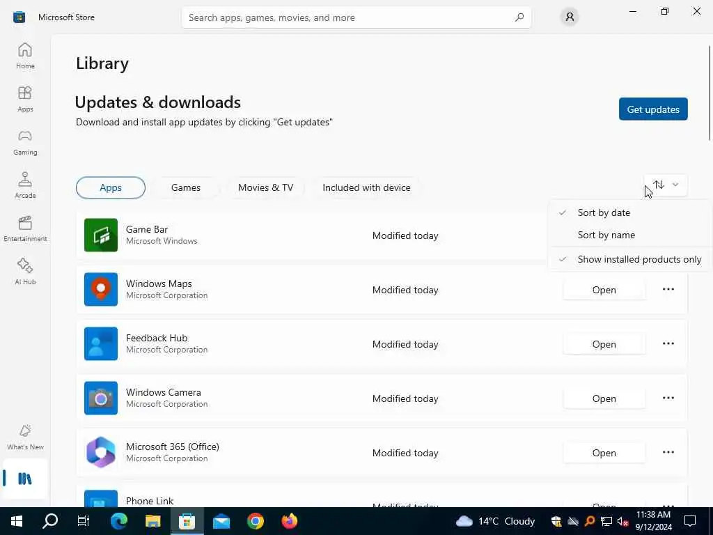Open Microsoft 365 with Open button

pos(604,453)
